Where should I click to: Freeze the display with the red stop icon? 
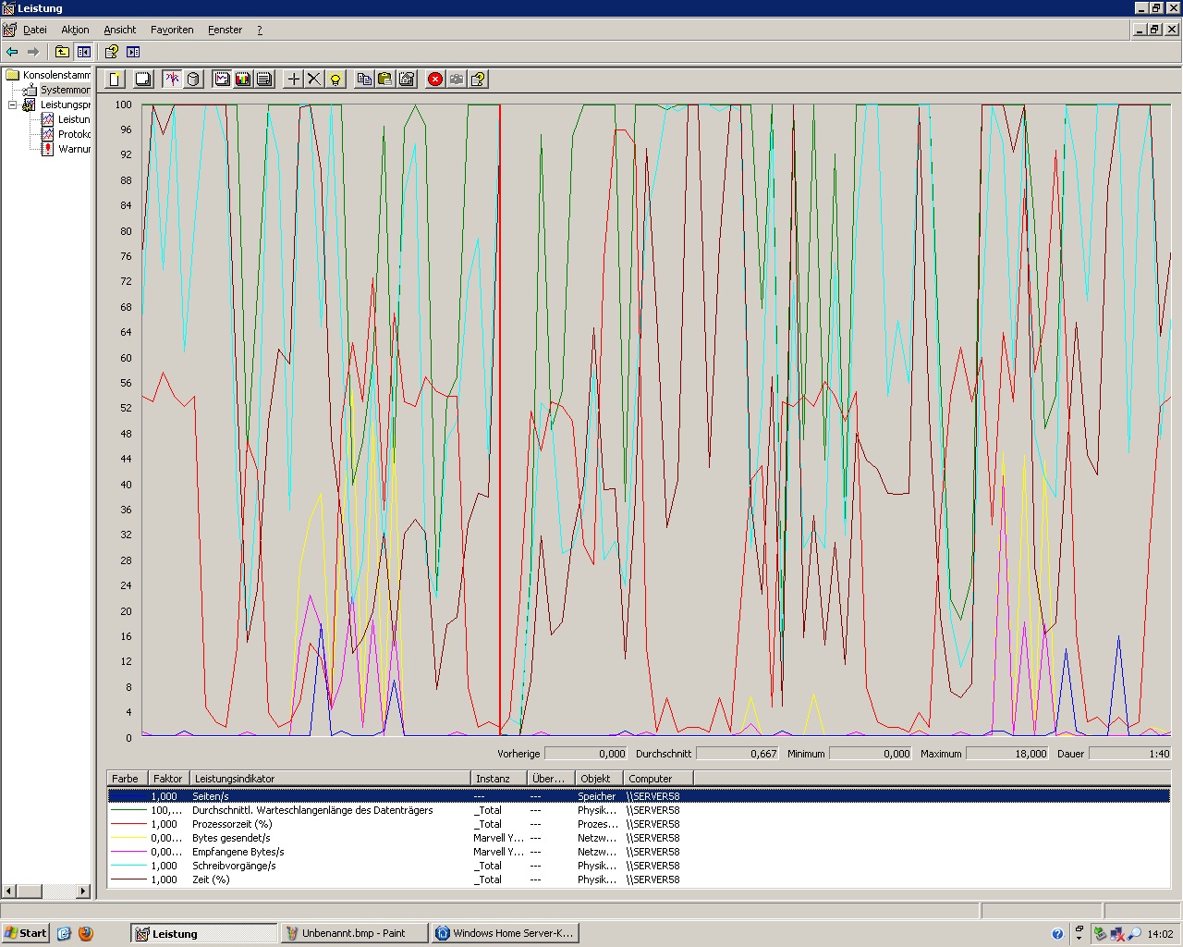point(435,79)
